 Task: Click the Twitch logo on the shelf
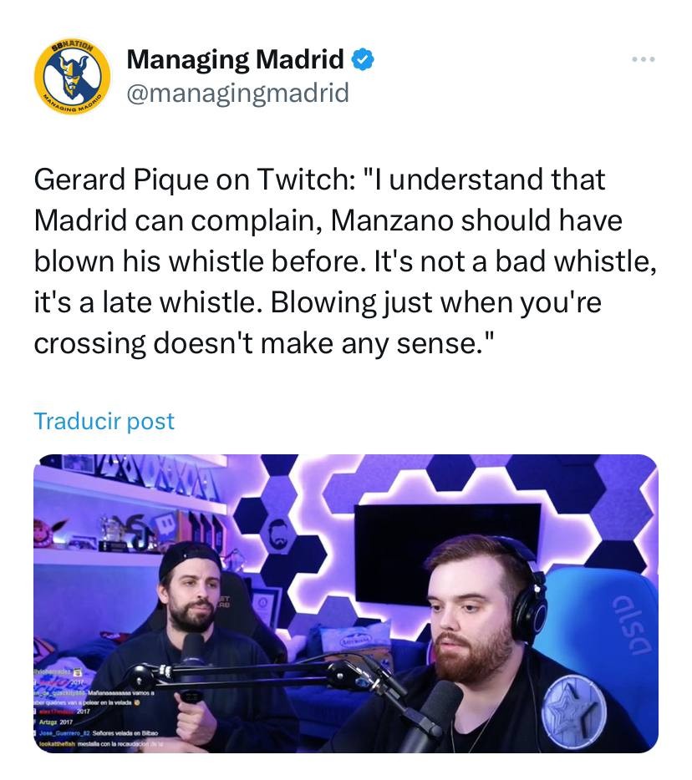165,526
